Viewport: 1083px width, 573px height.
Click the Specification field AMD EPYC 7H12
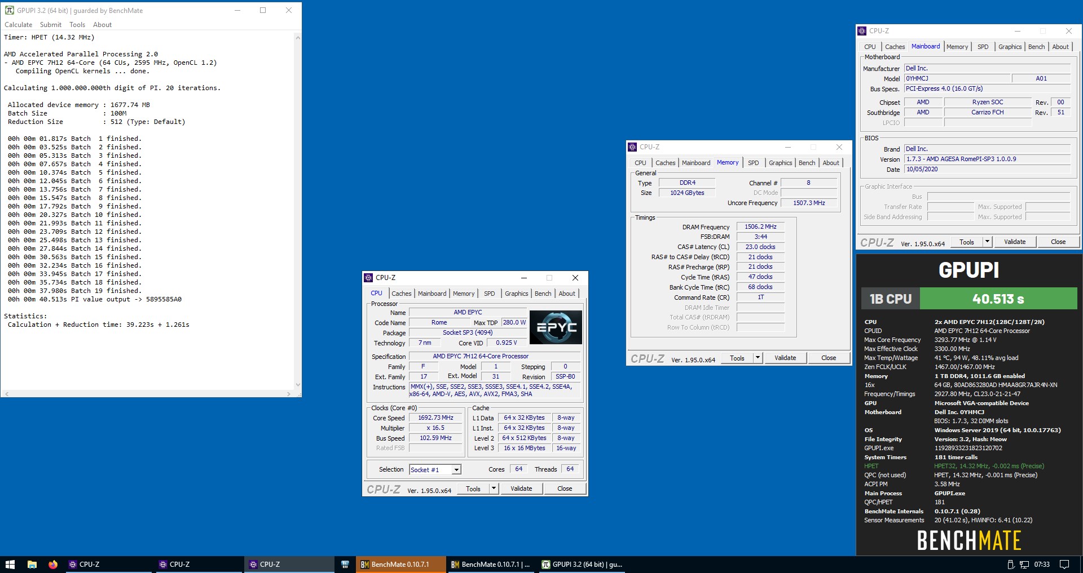[494, 357]
